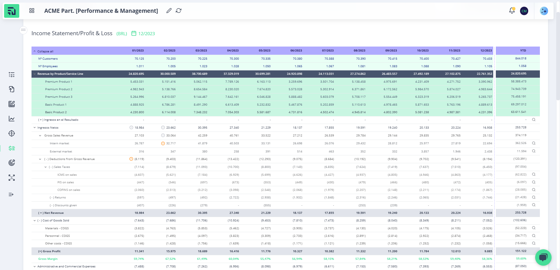Click magnifier on Personnel - COGS row
Screen dimensions: 560x270
click(x=534, y=236)
